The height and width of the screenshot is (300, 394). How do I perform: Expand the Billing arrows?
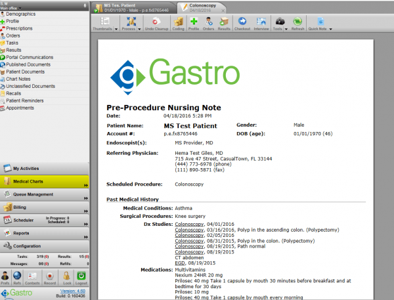coord(86,211)
